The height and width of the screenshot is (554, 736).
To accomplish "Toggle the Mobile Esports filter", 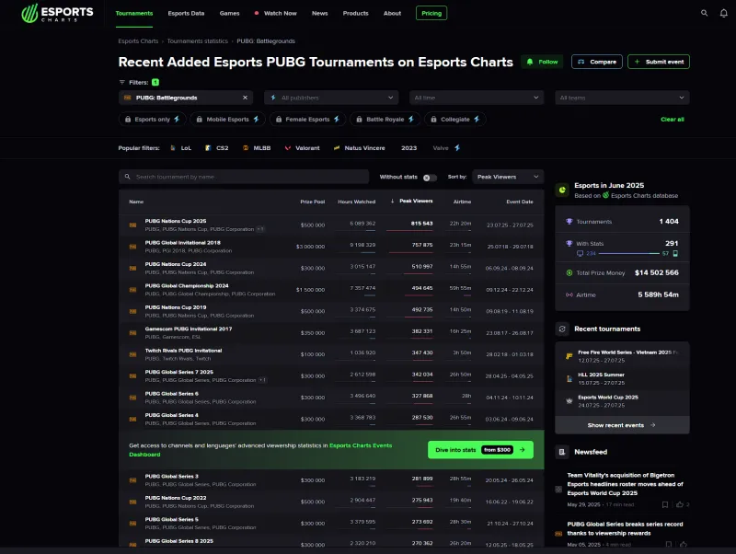I will 227,120.
